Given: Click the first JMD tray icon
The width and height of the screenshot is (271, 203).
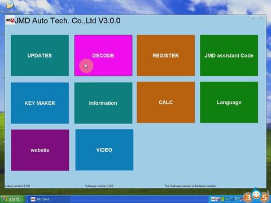Looking at the screenshot, I should click(x=213, y=199).
